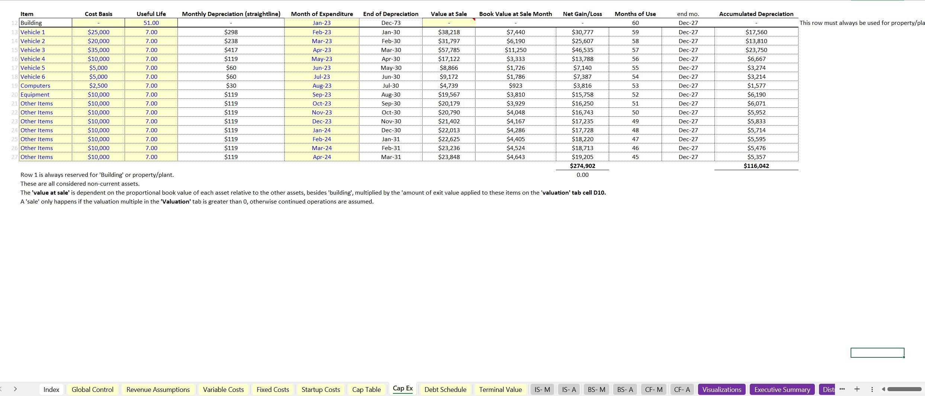Click Month of Expenditure Jan-23 cell
The height and width of the screenshot is (396, 925).
pyautogui.click(x=322, y=23)
